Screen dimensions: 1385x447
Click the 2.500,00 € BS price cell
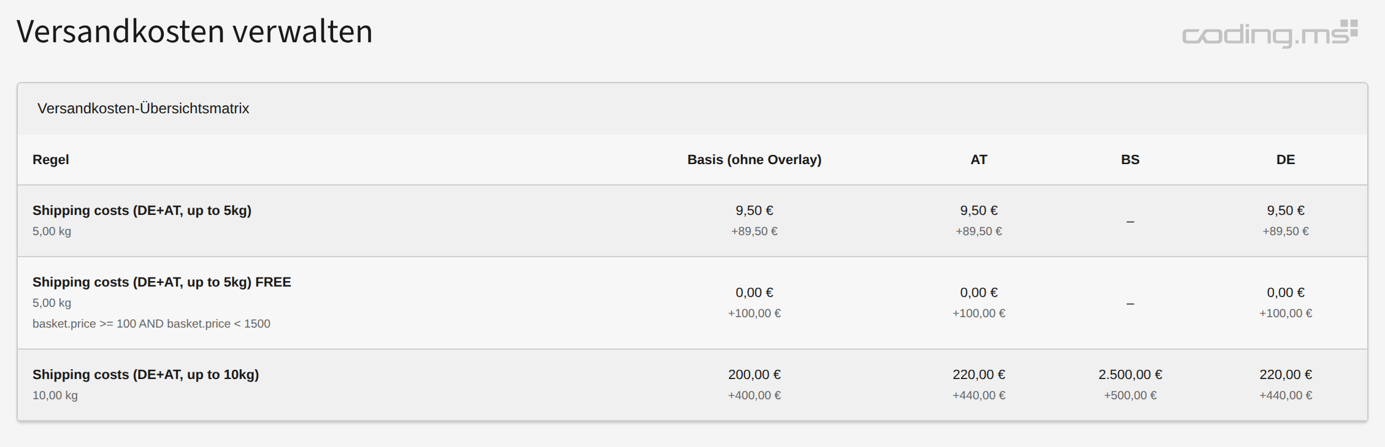[1130, 375]
